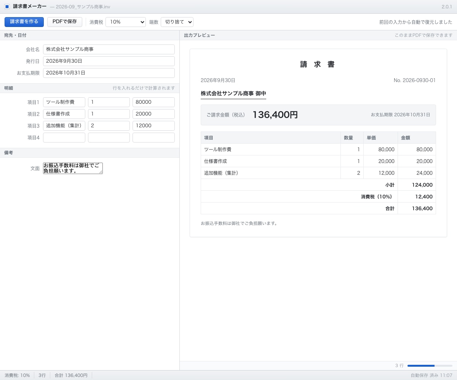Click the 合計 136,400 table cell
The height and width of the screenshot is (380, 457).
click(x=417, y=209)
